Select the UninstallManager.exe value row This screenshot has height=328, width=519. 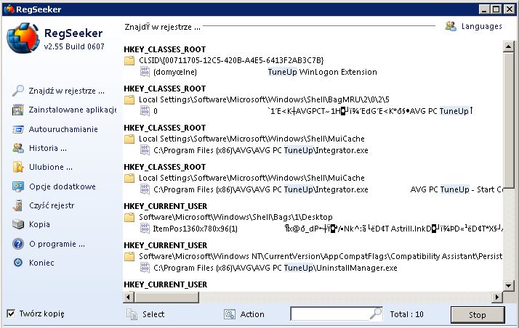(x=275, y=268)
